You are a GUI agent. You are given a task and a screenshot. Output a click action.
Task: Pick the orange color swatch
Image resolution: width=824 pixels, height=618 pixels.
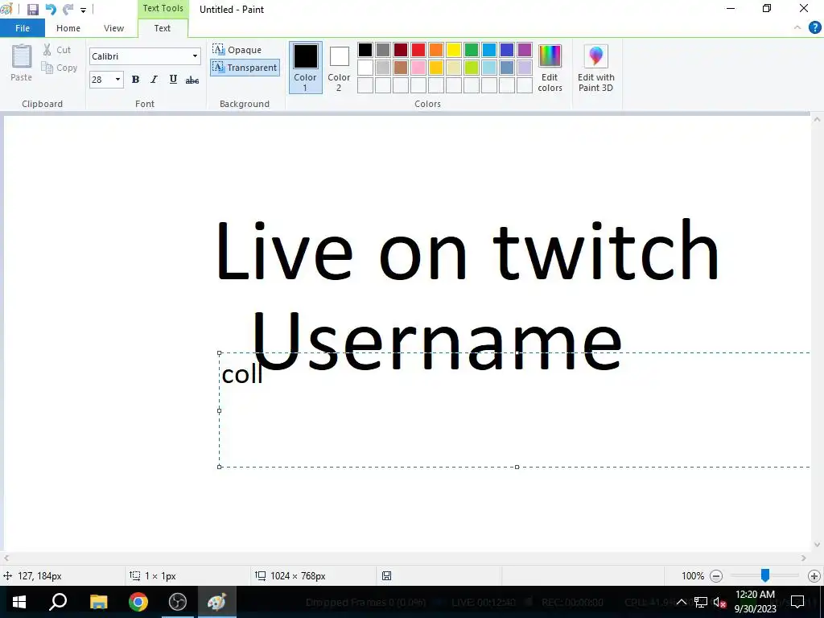pos(436,50)
